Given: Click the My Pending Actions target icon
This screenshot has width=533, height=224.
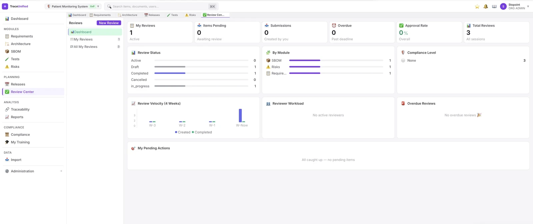Looking at the screenshot, I should point(133,148).
